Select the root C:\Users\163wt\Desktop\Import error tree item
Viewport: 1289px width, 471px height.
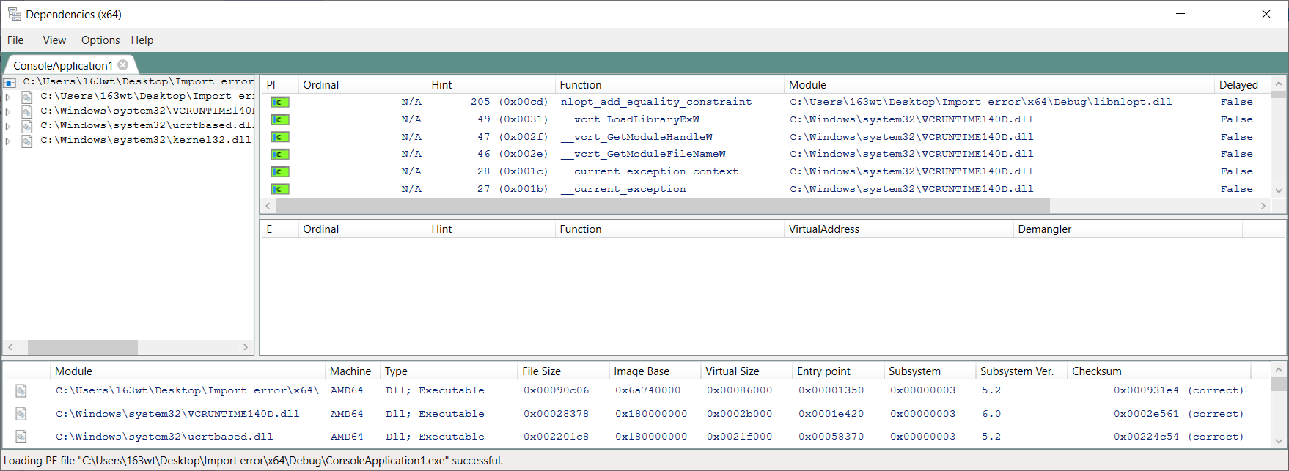coord(138,82)
